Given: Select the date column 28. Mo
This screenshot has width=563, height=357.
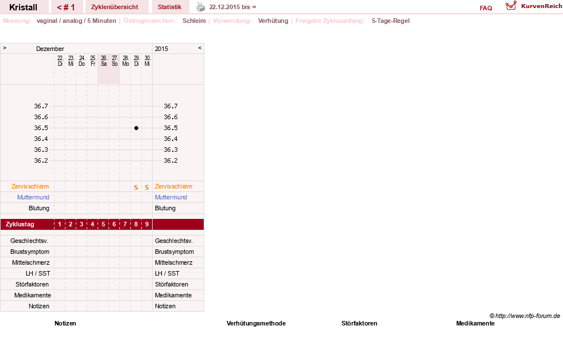Looking at the screenshot, I should point(125,61).
